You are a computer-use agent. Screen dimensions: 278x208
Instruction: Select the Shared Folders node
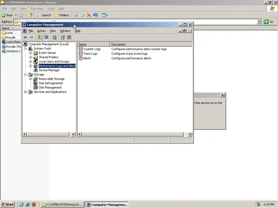49,57
